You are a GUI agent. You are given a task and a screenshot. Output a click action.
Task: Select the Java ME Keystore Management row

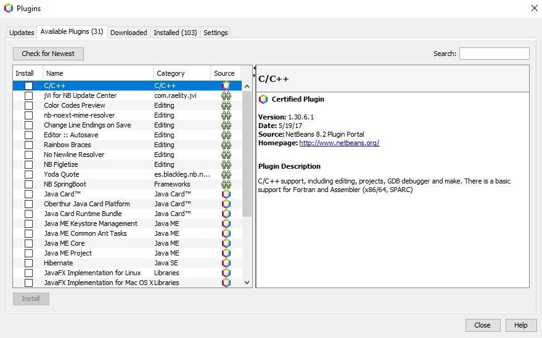tap(127, 223)
